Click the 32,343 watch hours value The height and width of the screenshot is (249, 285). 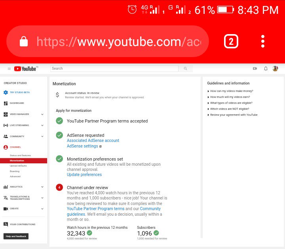click(x=76, y=234)
